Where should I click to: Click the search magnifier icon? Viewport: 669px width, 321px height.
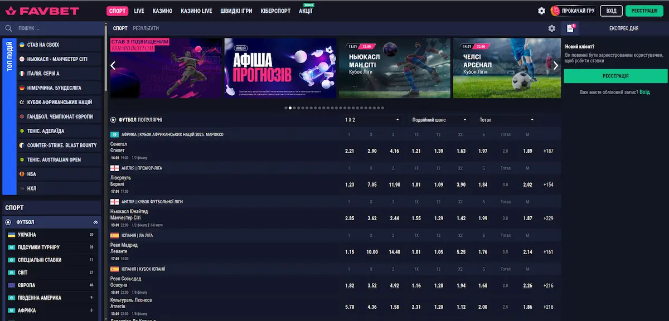[9, 28]
